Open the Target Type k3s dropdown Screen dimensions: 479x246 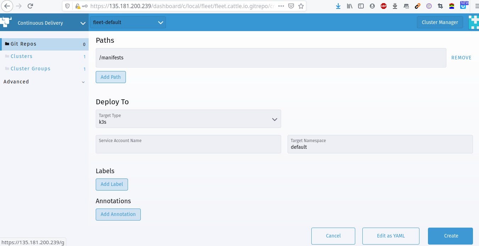pos(188,119)
